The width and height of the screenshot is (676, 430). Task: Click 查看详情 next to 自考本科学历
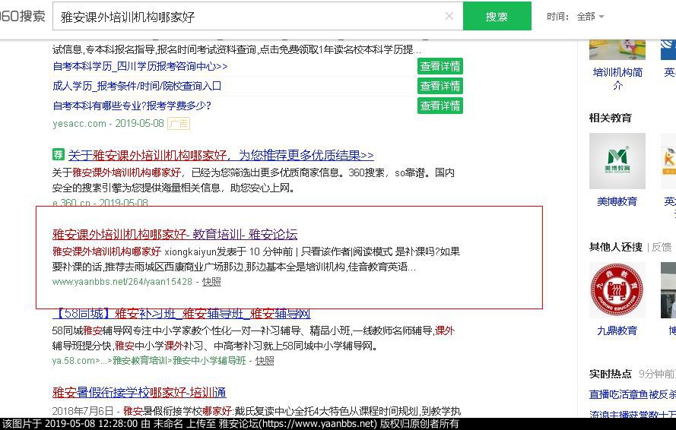coord(440,66)
